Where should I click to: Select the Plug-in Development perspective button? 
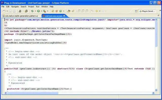[147, 11]
